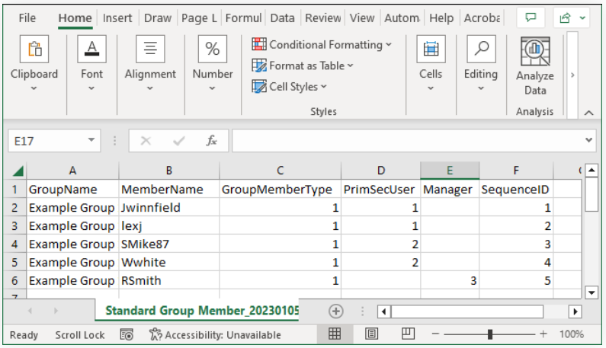
Task: Open the Alignment group icon
Action: 150,50
